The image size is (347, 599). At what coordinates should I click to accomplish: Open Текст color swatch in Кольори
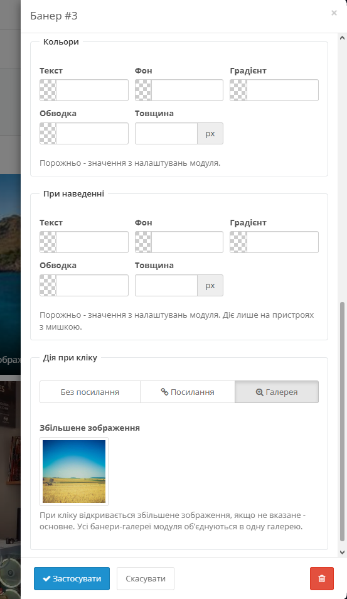(48, 90)
